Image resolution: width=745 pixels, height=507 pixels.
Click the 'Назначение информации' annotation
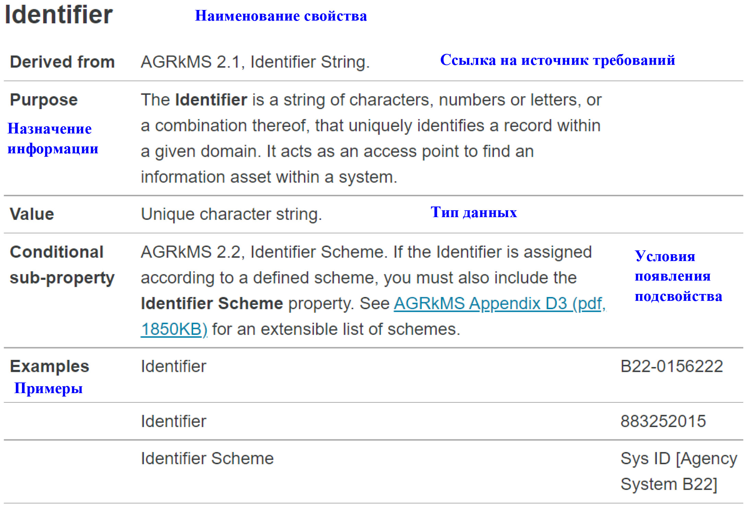53,139
